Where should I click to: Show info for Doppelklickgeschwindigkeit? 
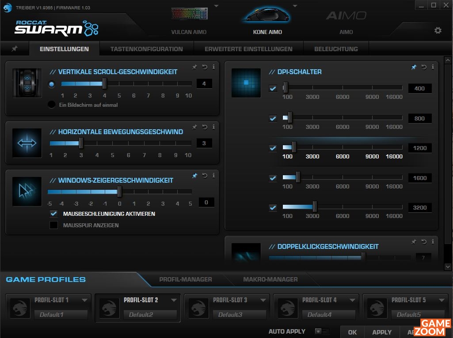point(433,242)
